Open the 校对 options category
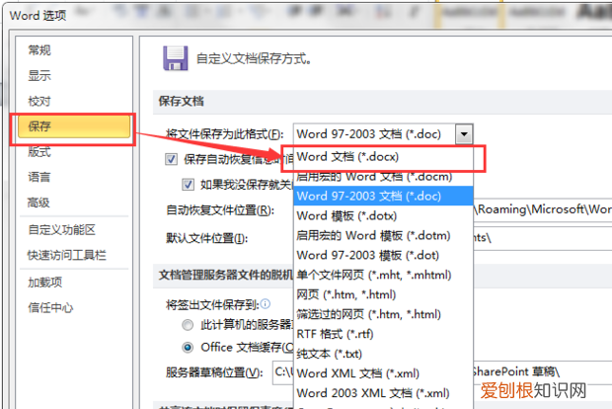 39,101
